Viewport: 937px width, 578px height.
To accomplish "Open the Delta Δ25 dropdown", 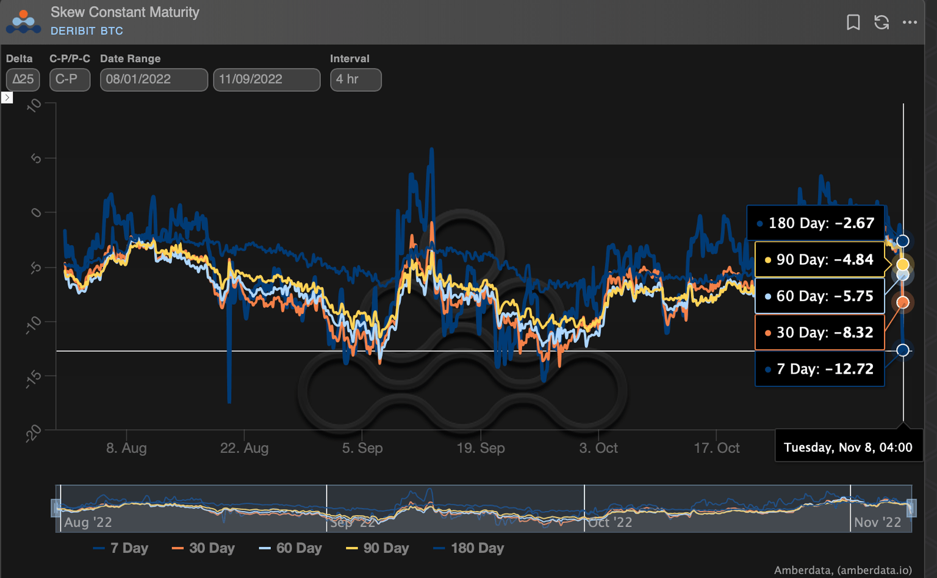I will click(23, 79).
